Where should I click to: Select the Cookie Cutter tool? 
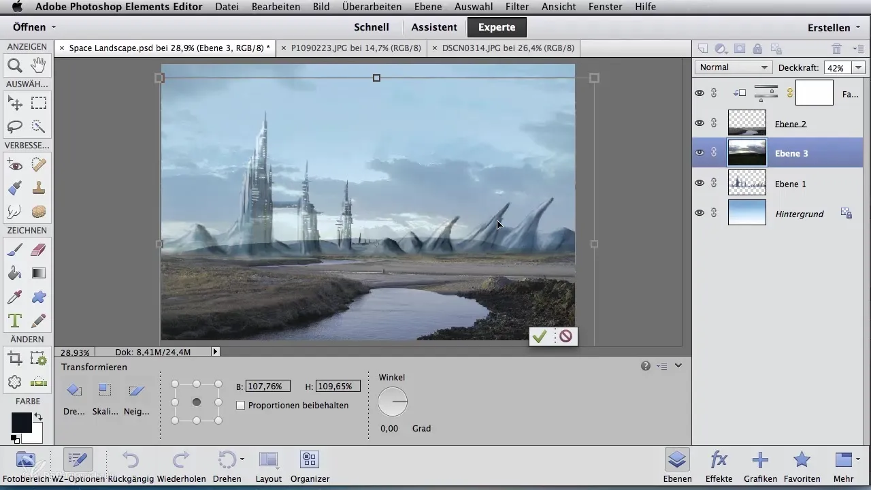pos(15,382)
